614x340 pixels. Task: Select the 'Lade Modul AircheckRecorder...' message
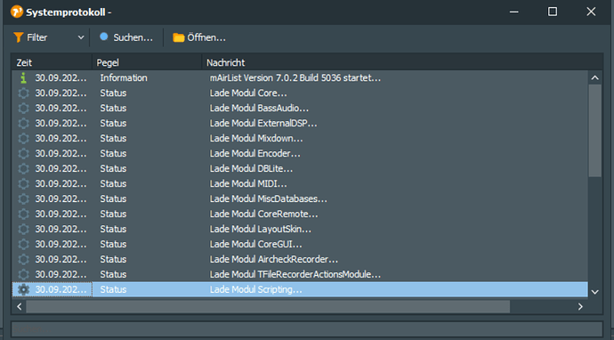click(x=274, y=259)
